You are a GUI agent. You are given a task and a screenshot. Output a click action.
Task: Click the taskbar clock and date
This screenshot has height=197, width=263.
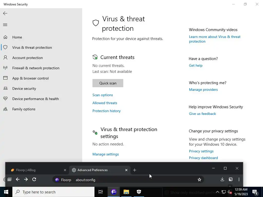coord(241,192)
